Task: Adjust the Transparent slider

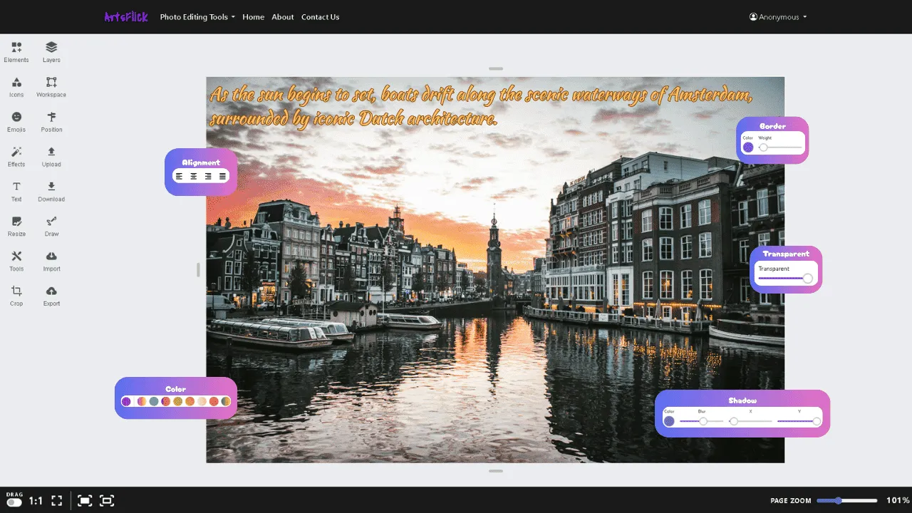Action: (x=785, y=279)
